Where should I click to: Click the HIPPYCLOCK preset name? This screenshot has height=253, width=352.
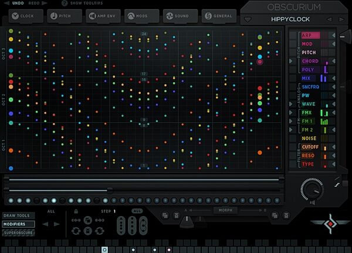(290, 19)
